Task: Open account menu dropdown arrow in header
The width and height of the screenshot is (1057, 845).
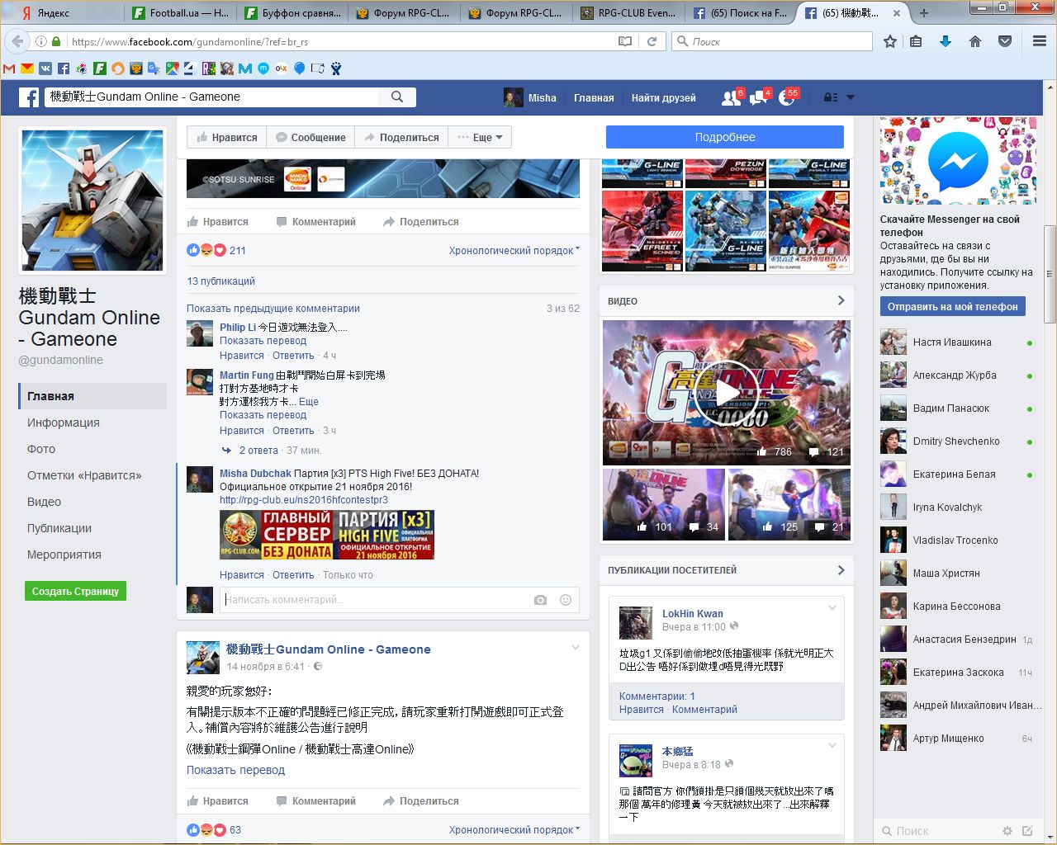Action: pyautogui.click(x=851, y=97)
